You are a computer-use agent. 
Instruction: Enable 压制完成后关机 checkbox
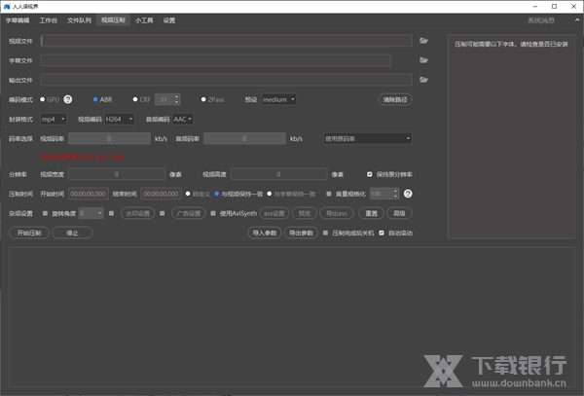tap(324, 234)
